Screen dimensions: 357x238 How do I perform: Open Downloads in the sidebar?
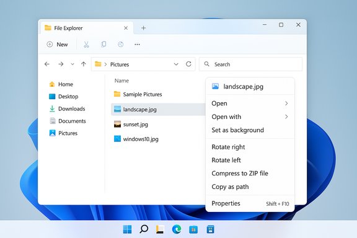[67, 109]
